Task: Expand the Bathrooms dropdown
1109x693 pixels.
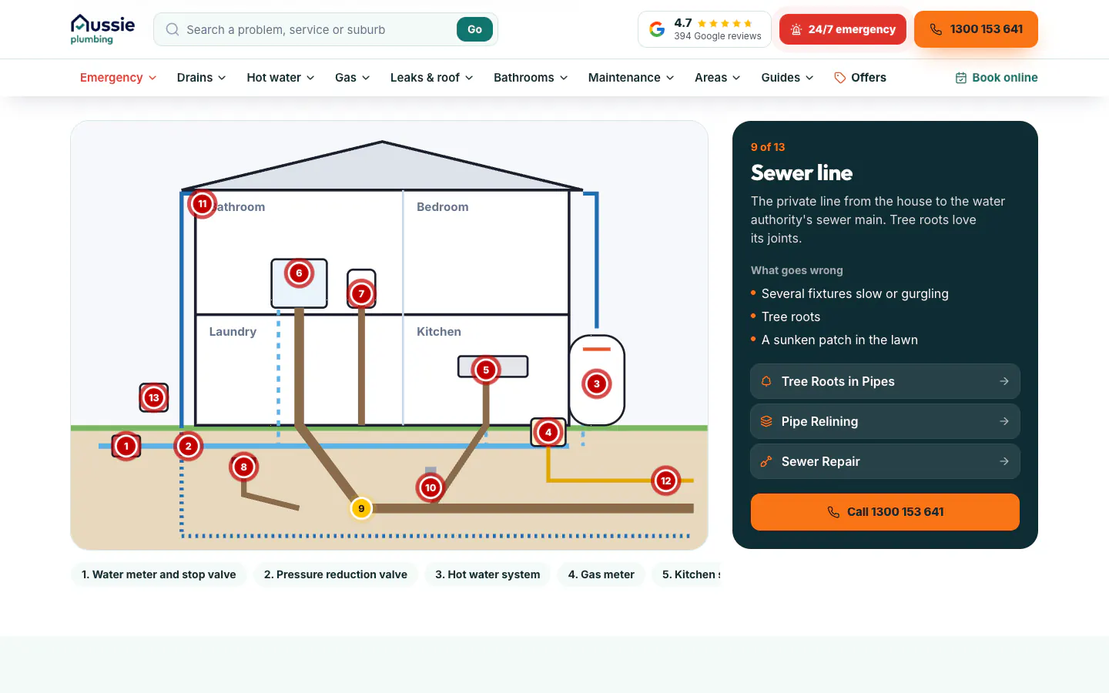Action: coord(531,78)
